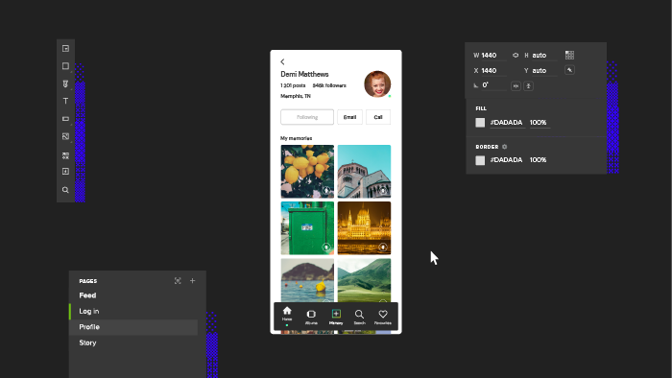Select the input field form tool
The width and height of the screenshot is (672, 378).
click(65, 119)
